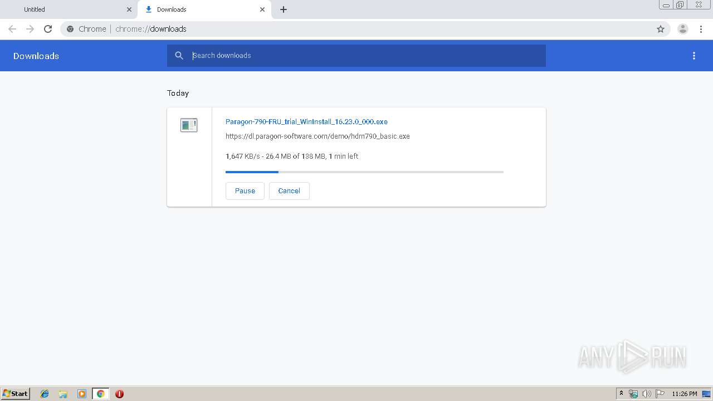The image size is (713, 401).
Task: Launch Internet Explorer from taskbar
Action: click(x=45, y=394)
